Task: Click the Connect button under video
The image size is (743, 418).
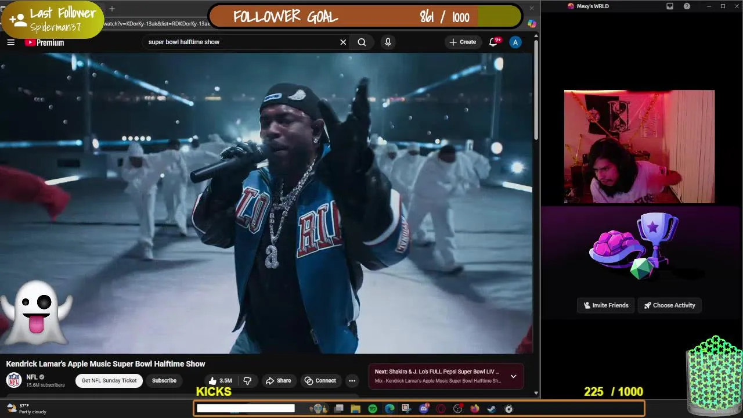Action: [x=320, y=381]
